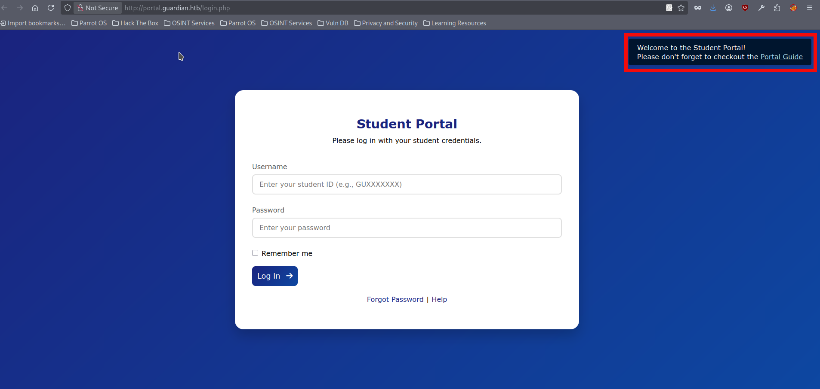Bookmark this page with the star icon

681,8
